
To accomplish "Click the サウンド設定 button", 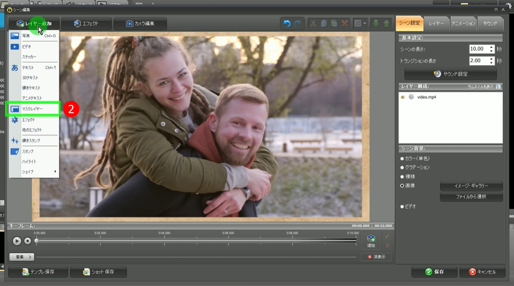I will pyautogui.click(x=451, y=74).
